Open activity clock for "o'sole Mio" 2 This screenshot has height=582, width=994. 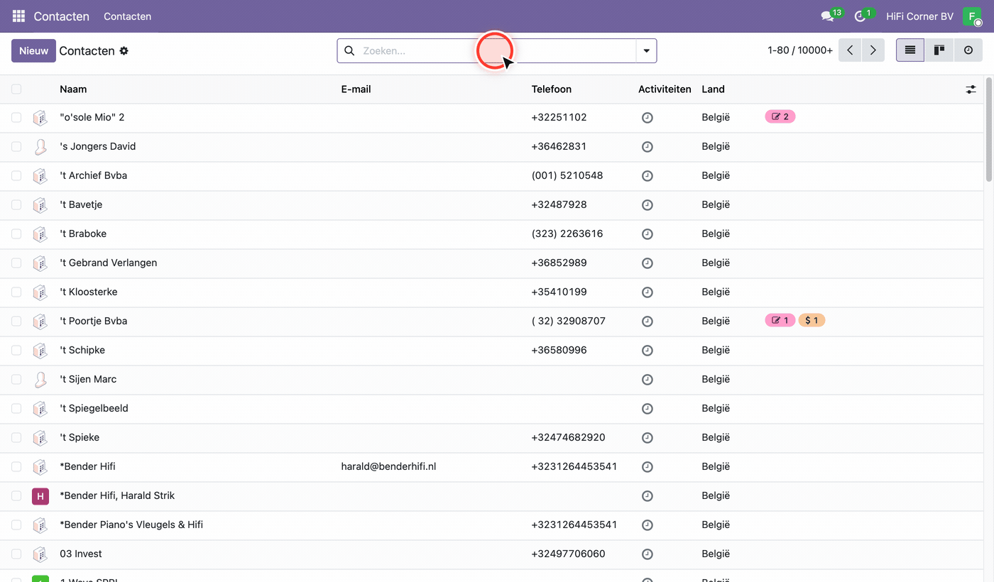(x=647, y=118)
